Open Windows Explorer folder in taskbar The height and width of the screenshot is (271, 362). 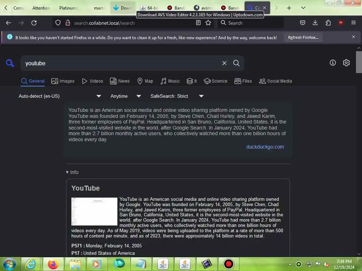[75, 264]
